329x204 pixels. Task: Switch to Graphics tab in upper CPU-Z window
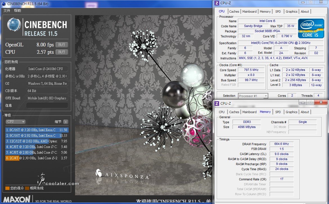click(291, 12)
